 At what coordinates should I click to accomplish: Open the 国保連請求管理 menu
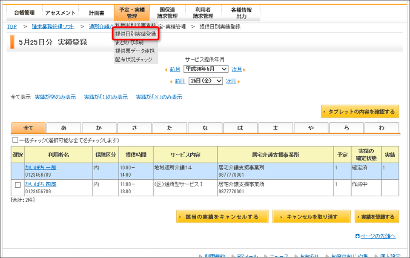pyautogui.click(x=167, y=13)
